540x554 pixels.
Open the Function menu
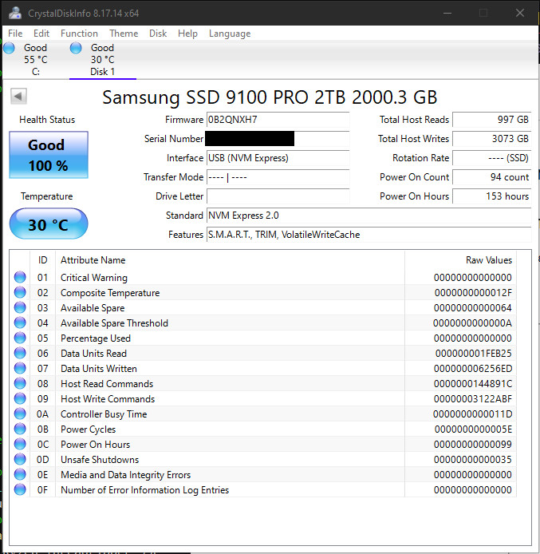pyautogui.click(x=79, y=34)
